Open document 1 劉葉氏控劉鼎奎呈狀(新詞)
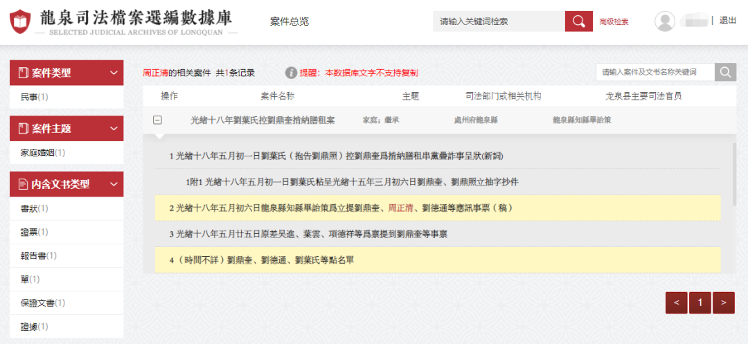Viewport: 748px width, 344px height. [337, 156]
